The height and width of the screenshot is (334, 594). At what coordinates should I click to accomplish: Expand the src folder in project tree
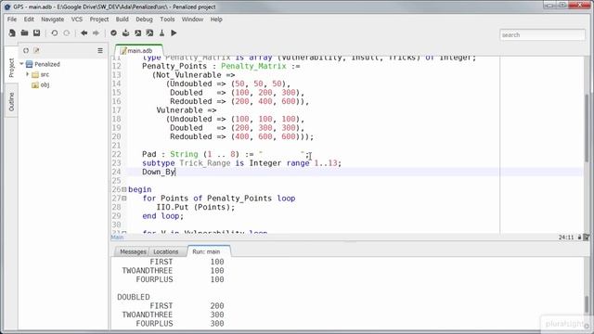[27, 74]
